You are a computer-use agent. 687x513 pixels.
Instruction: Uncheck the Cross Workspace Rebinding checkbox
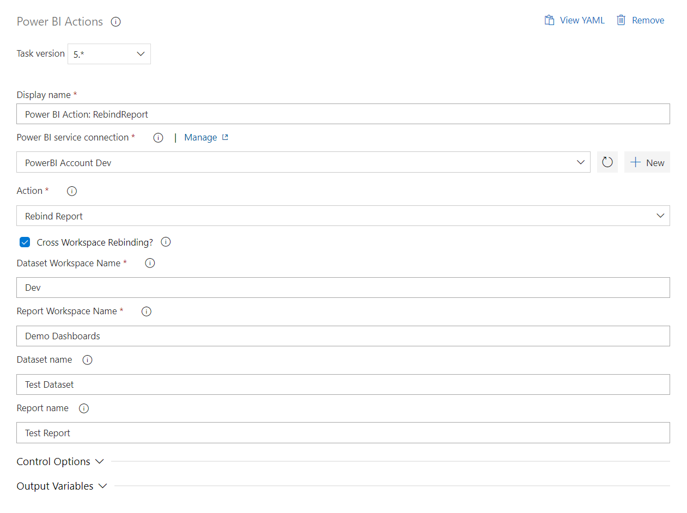click(x=25, y=242)
